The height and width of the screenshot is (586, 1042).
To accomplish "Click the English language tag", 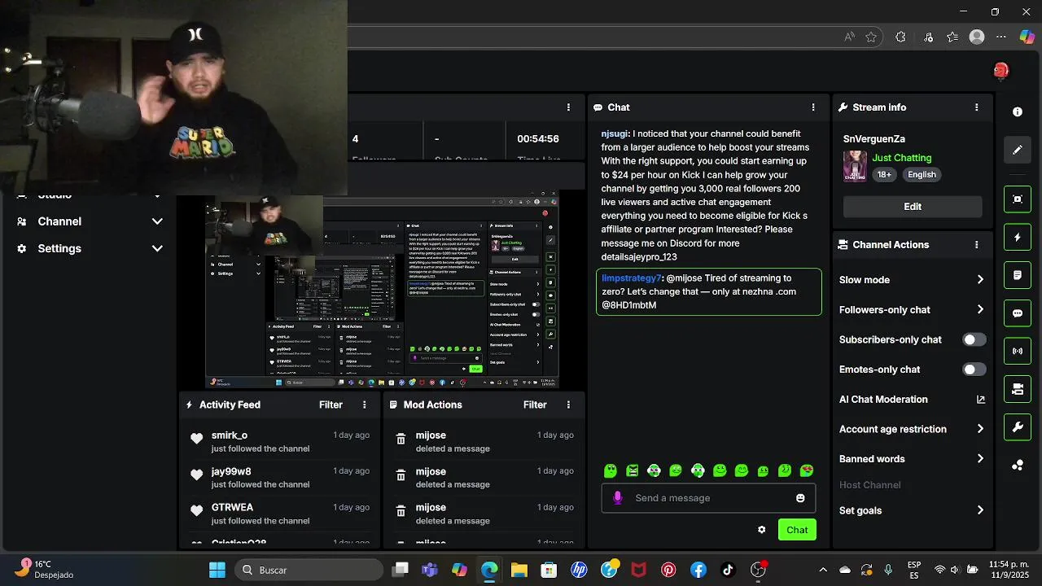I will coord(922,174).
